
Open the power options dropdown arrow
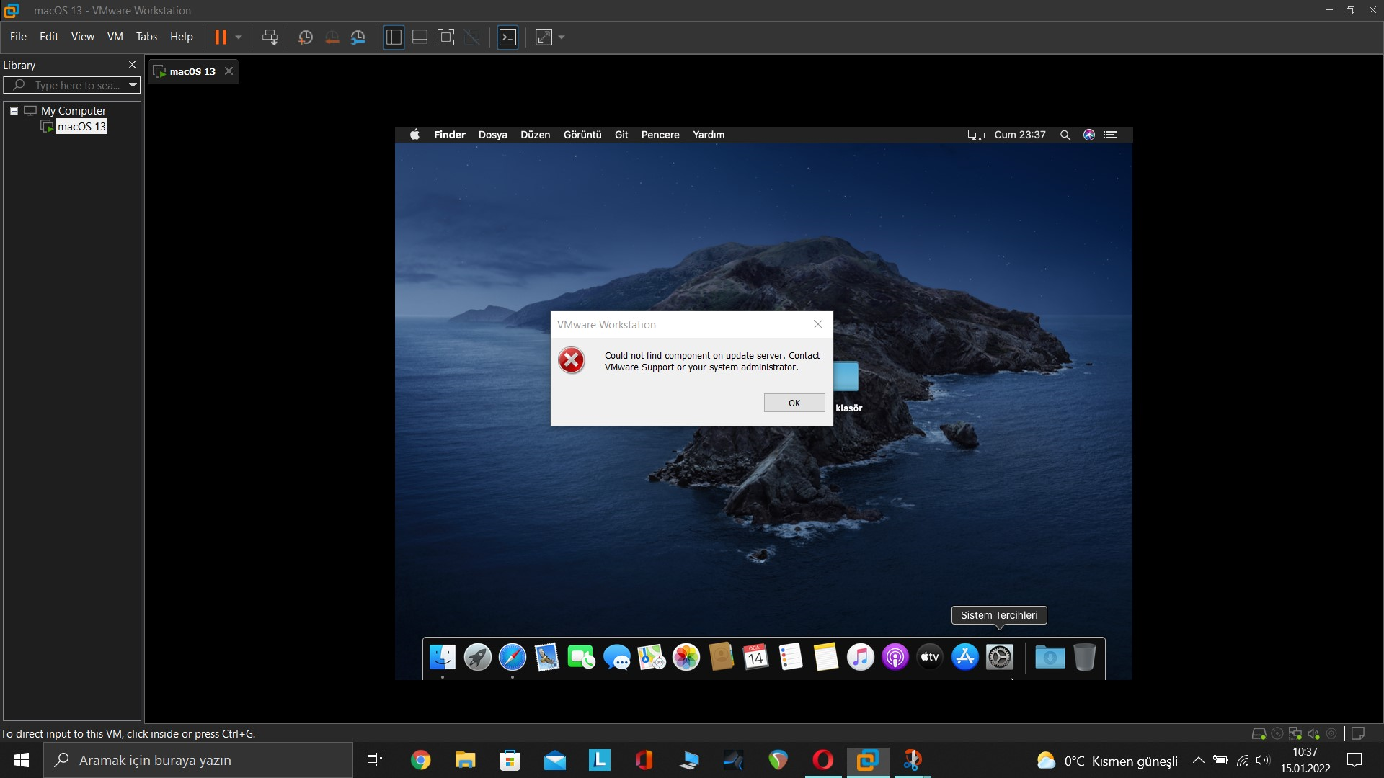click(239, 37)
